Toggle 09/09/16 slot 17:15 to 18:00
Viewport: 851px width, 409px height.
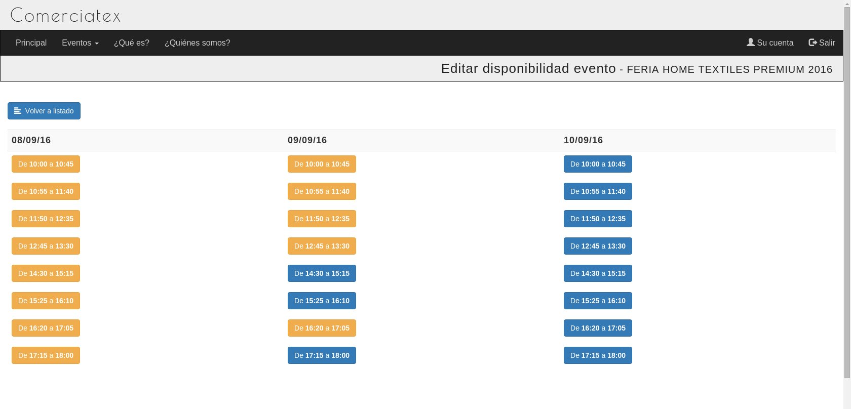pyautogui.click(x=322, y=355)
